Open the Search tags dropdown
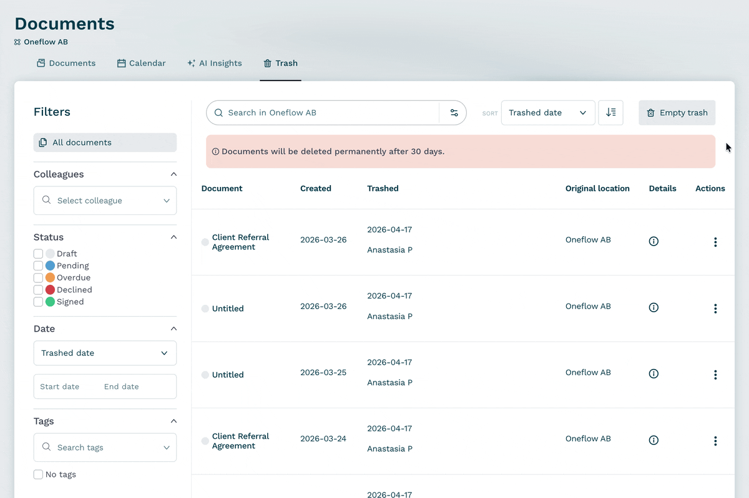 105,448
